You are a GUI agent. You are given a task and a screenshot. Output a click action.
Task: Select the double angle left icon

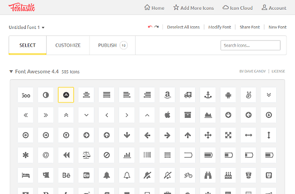[26, 115]
